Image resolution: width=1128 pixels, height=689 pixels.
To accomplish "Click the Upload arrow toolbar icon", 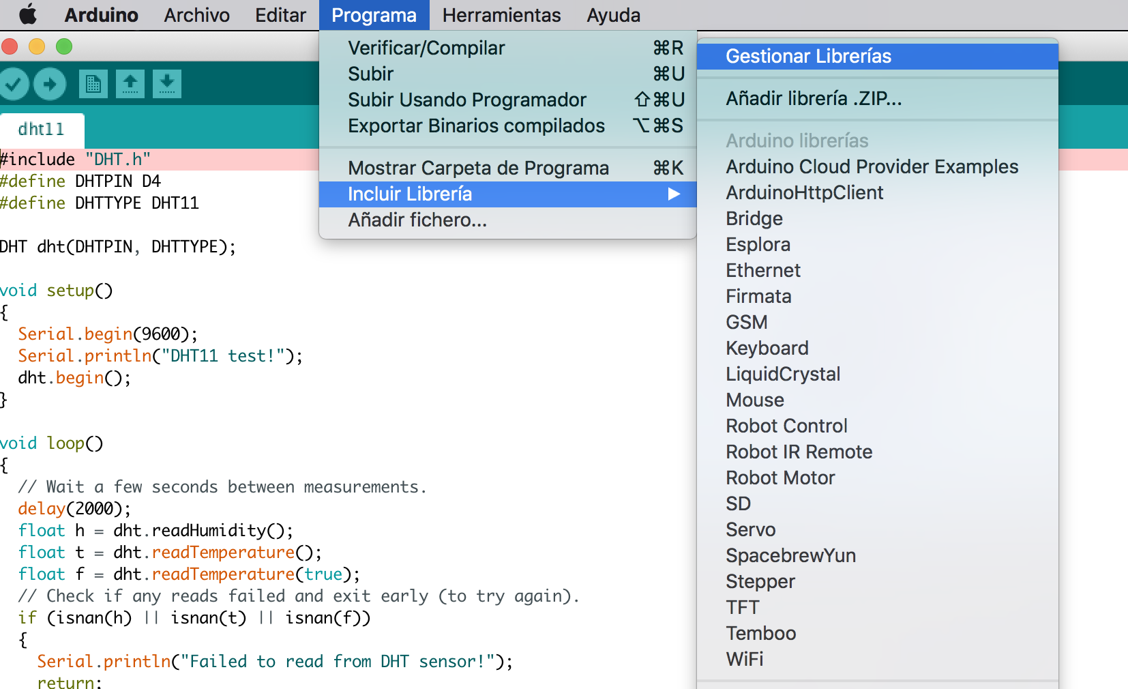I will [x=50, y=85].
